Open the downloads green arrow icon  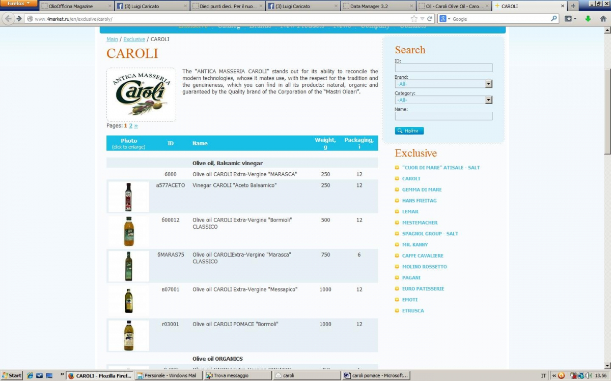pos(588,19)
